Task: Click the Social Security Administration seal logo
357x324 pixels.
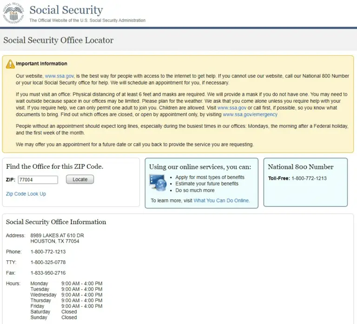Action: point(13,13)
